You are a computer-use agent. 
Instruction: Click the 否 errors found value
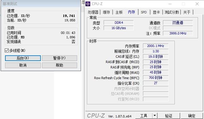point(73,42)
